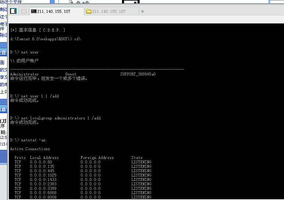This screenshot has height=200, width=284.
Task: Select local address 0.0.0.0:445
Action: pyautogui.click(x=42, y=171)
